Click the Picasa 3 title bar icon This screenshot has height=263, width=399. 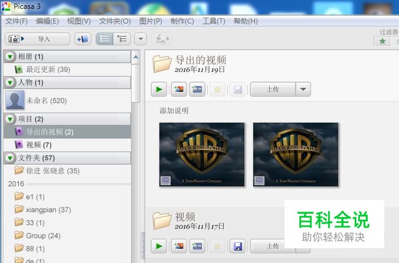pyautogui.click(x=5, y=6)
